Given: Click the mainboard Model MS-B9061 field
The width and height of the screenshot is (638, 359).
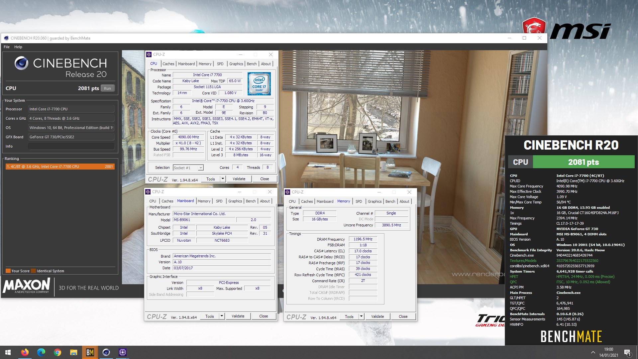Looking at the screenshot, I should (x=204, y=220).
